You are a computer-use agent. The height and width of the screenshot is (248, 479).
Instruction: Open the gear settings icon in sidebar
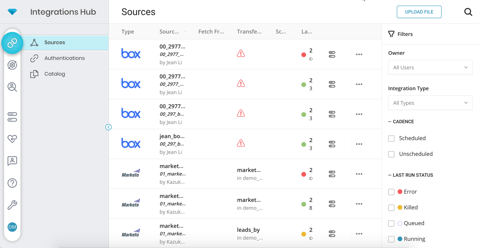click(12, 65)
